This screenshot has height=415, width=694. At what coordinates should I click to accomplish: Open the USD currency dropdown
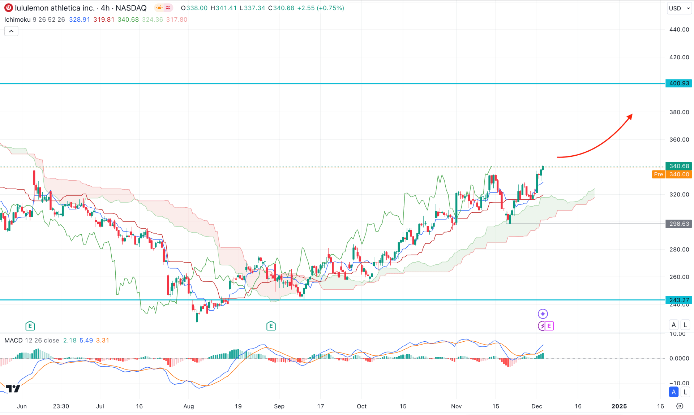(x=679, y=8)
